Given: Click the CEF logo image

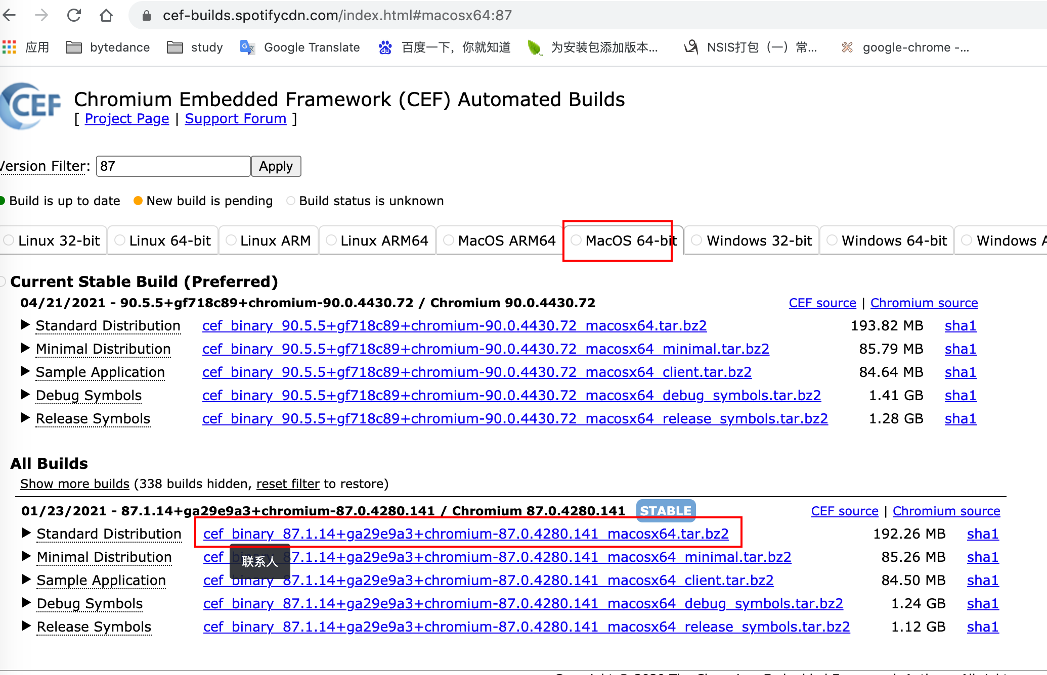Looking at the screenshot, I should 30,106.
